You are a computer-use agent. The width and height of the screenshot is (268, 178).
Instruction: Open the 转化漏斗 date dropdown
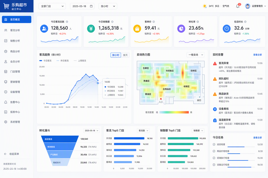91,131
